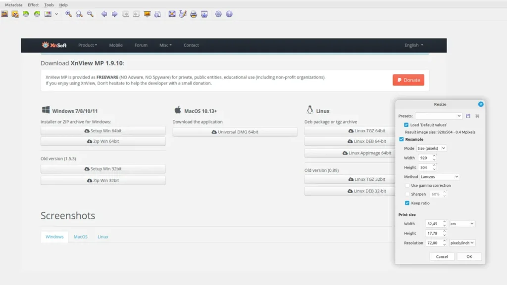The height and width of the screenshot is (285, 507).
Task: Rotate image right with green clockwise icon
Action: [37, 14]
